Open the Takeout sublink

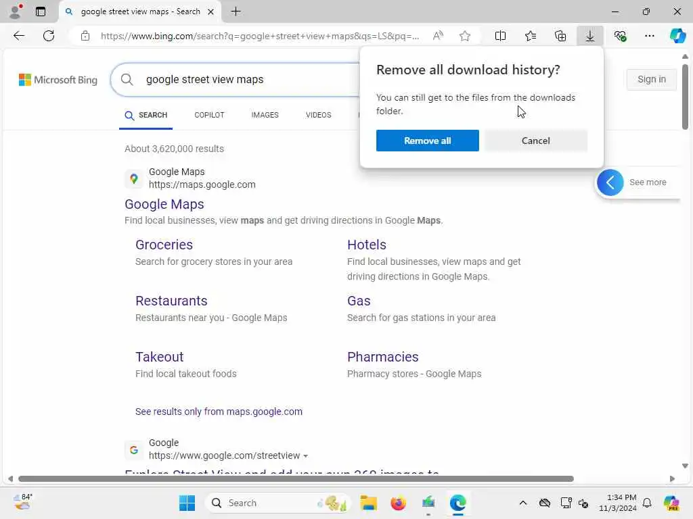(159, 357)
